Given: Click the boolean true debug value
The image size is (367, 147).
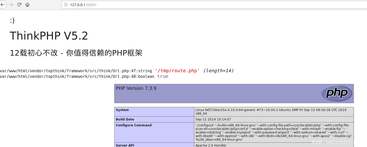Looking at the screenshot, I should click(x=163, y=76).
